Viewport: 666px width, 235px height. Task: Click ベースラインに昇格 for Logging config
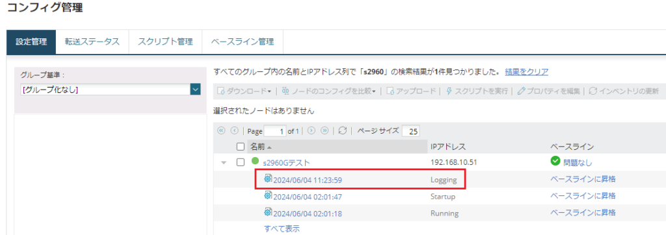pyautogui.click(x=583, y=179)
